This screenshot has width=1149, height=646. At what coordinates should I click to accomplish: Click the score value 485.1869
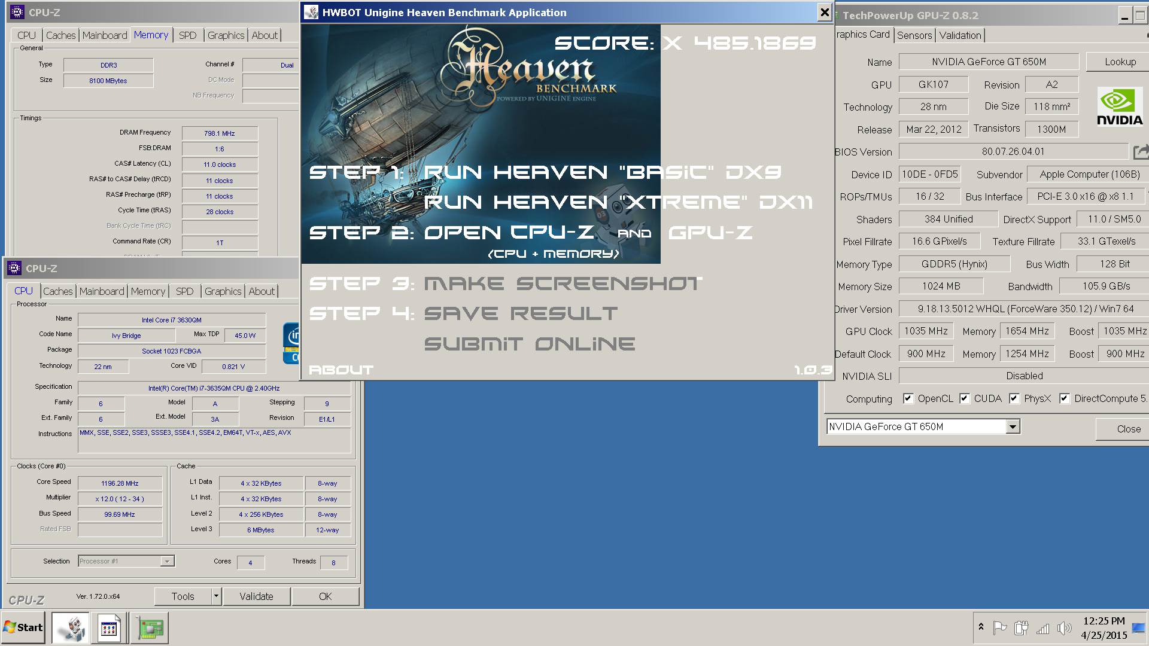coord(755,43)
